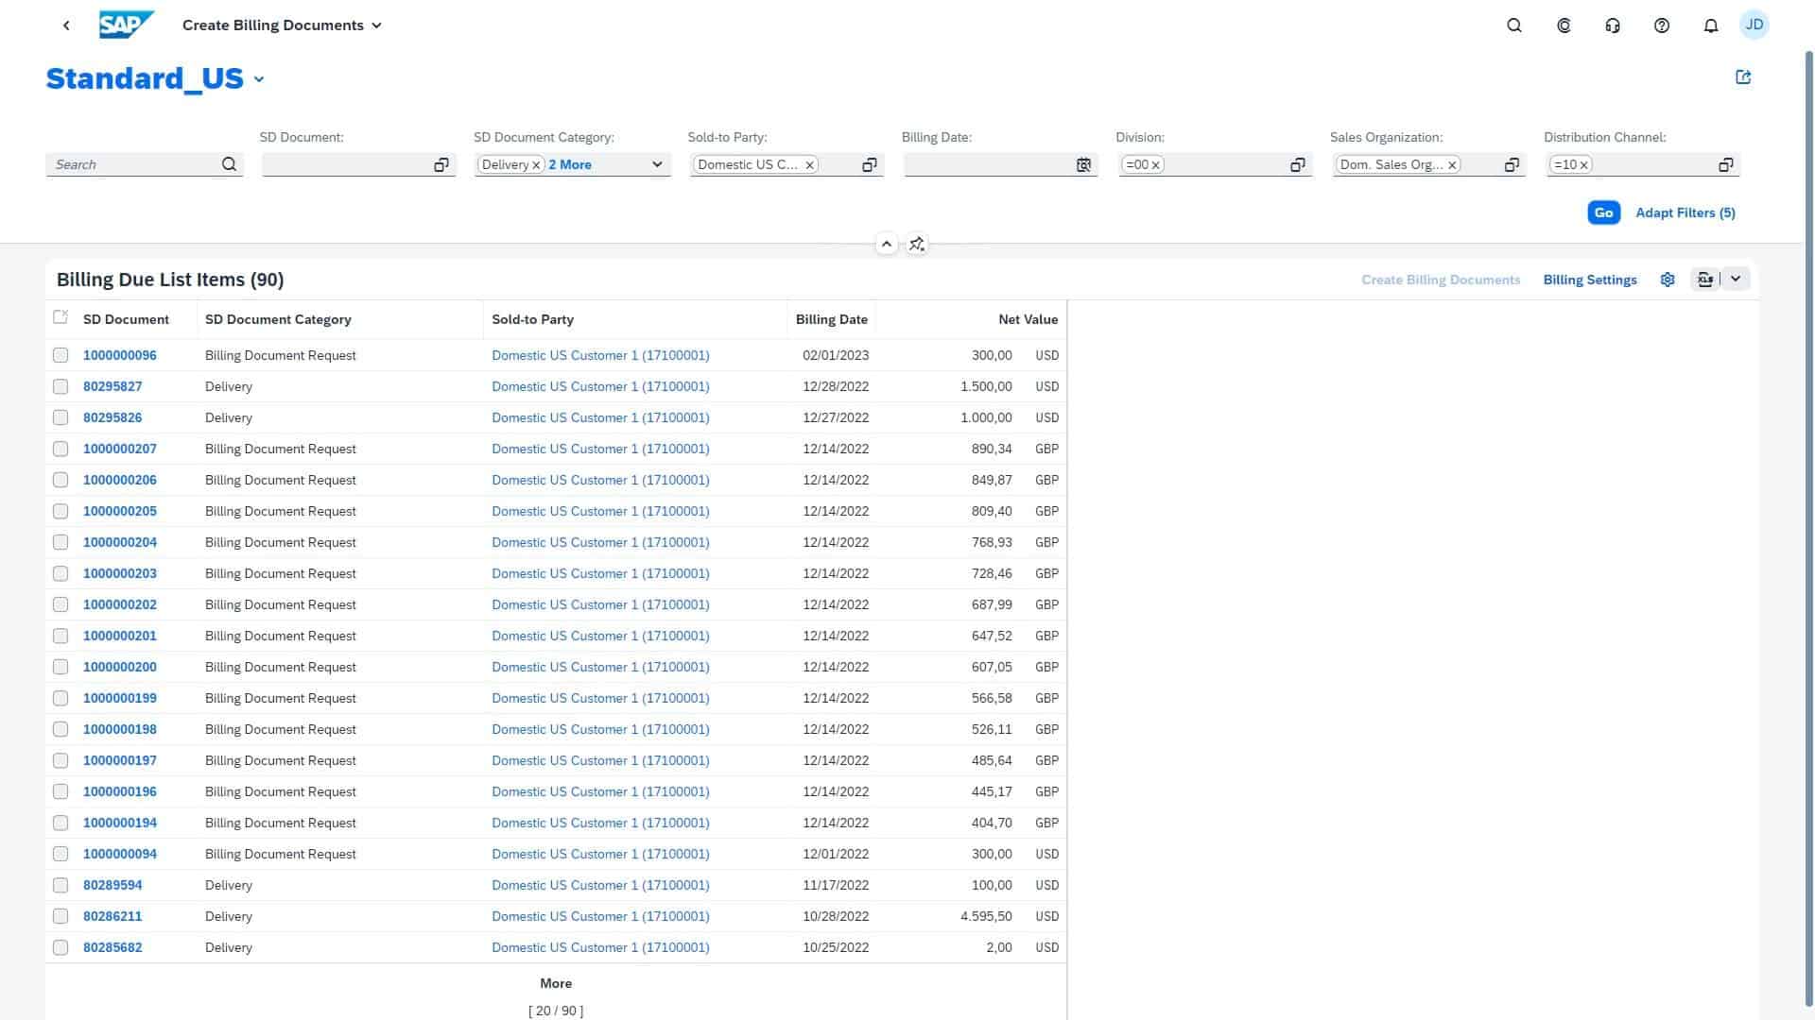The image size is (1815, 1020).
Task: Pin the filter bar header
Action: point(916,244)
